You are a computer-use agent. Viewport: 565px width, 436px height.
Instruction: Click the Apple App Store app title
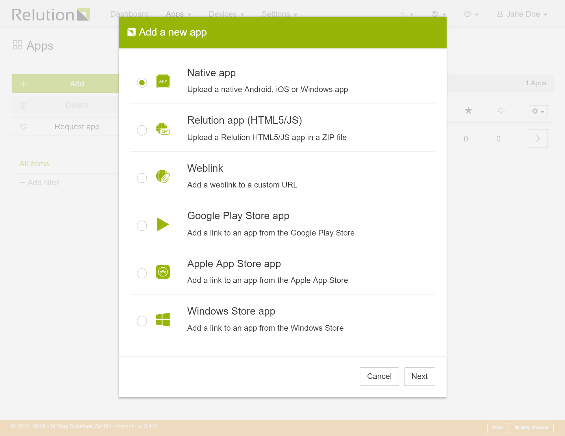234,264
